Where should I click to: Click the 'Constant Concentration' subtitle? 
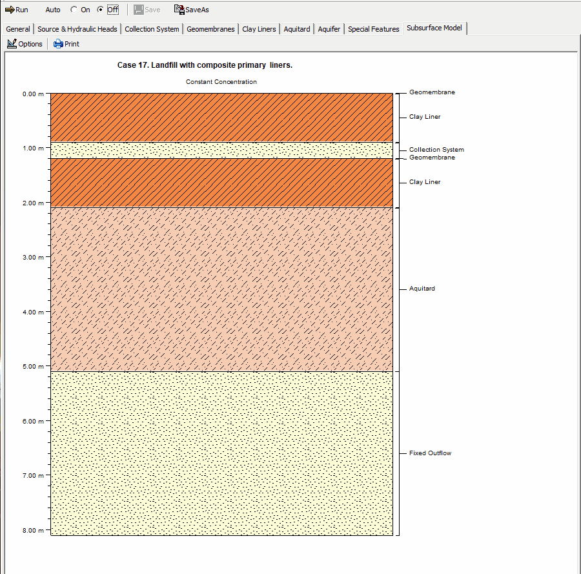[221, 81]
